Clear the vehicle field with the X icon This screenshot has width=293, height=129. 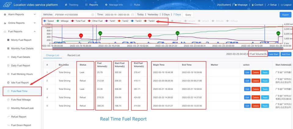pyautogui.click(x=93, y=15)
